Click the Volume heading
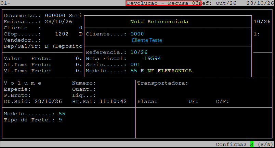The image size is (275, 148). (x=23, y=83)
